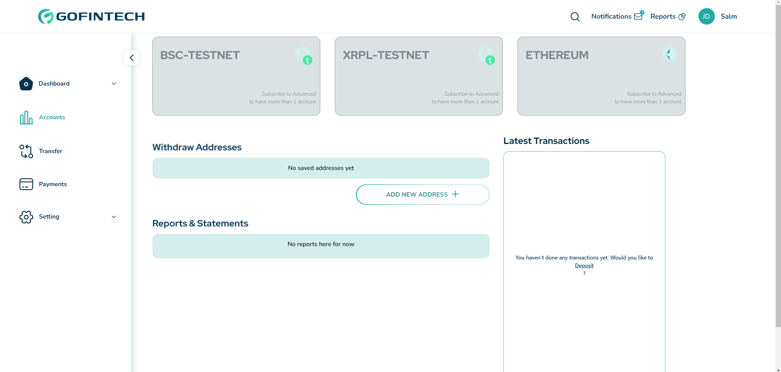Open the search magnifier
The width and height of the screenshot is (781, 372).
[575, 16]
